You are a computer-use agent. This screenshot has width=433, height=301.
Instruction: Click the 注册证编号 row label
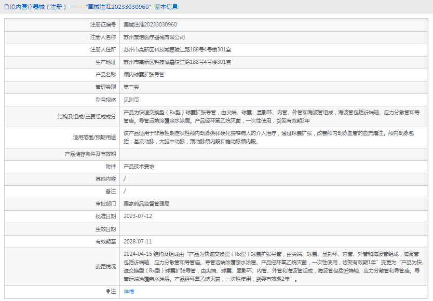pos(103,24)
